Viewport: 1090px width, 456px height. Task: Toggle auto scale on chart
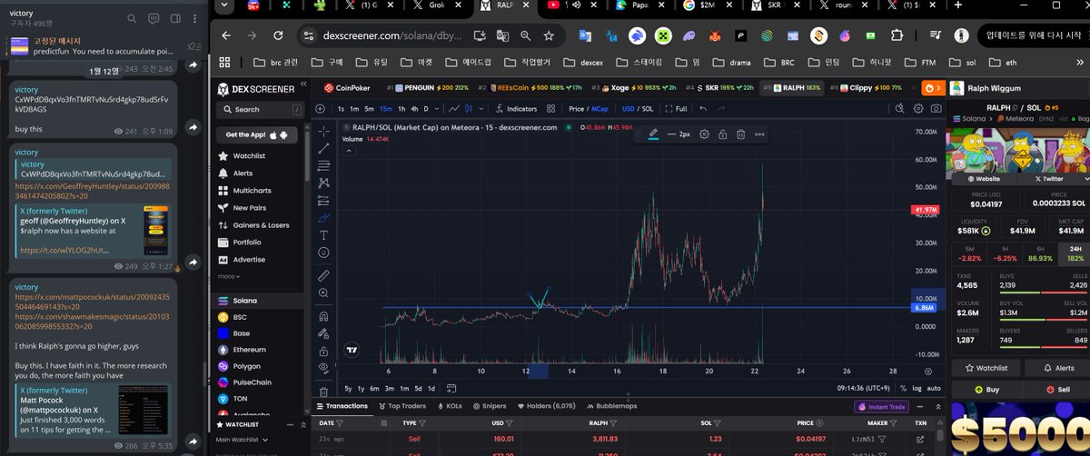pyautogui.click(x=933, y=387)
